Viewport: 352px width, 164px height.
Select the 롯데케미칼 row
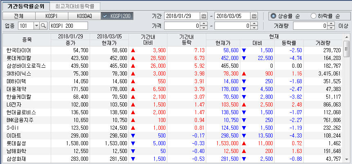173,58
